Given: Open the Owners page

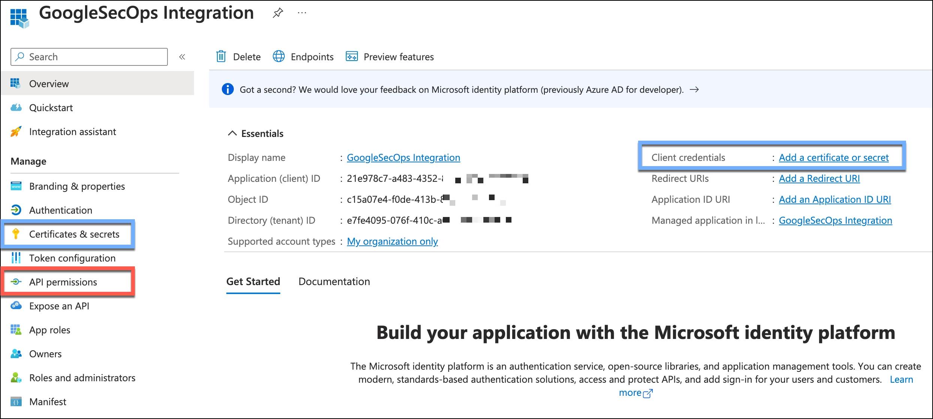Looking at the screenshot, I should point(45,354).
